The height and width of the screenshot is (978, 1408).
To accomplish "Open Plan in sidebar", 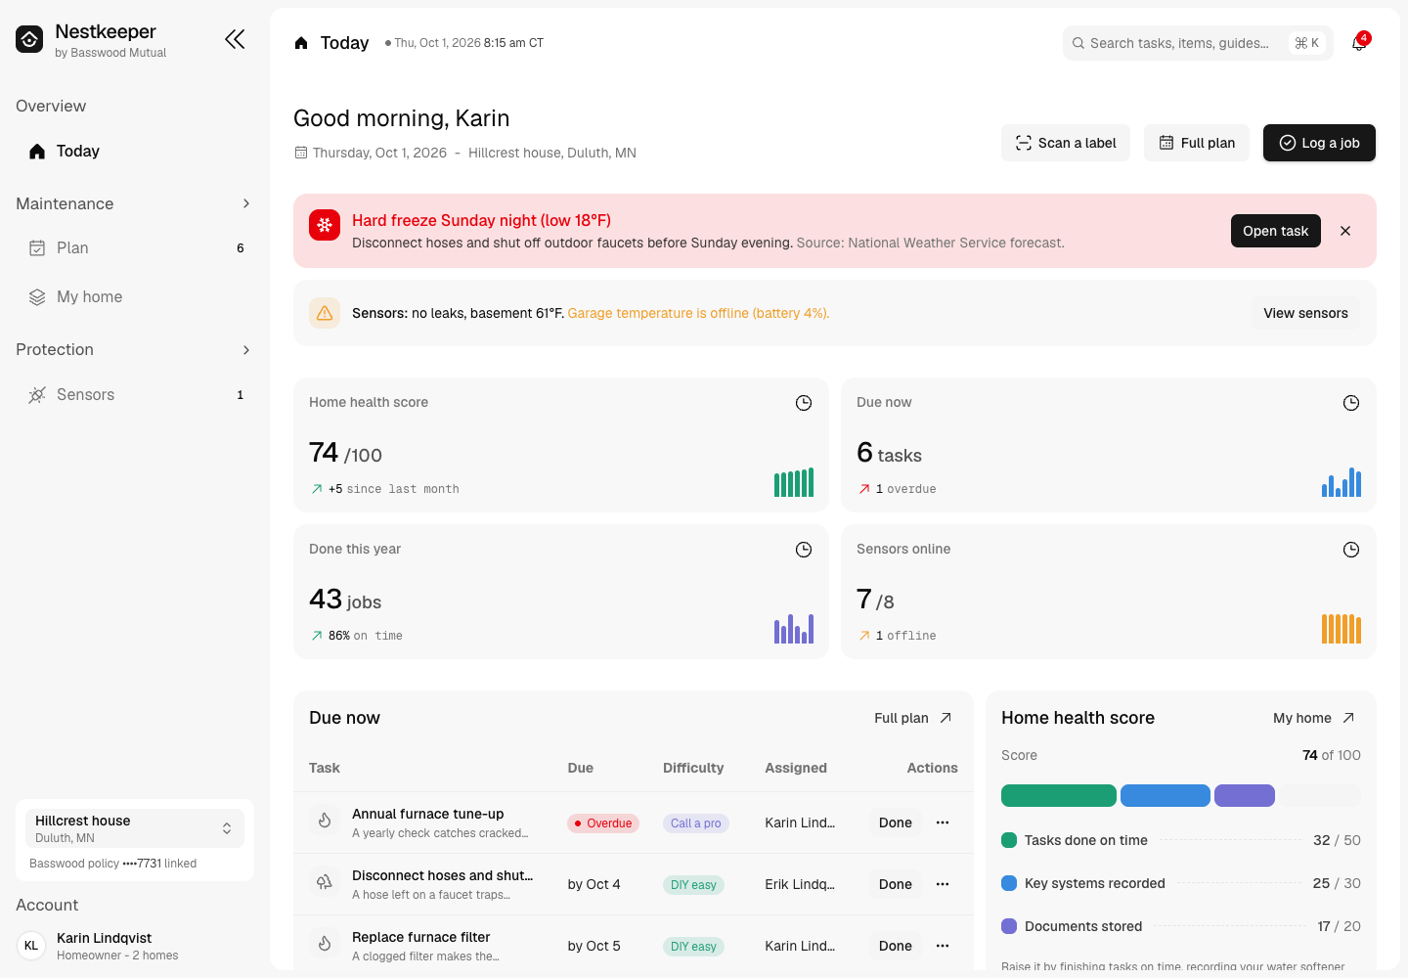I will point(135,248).
